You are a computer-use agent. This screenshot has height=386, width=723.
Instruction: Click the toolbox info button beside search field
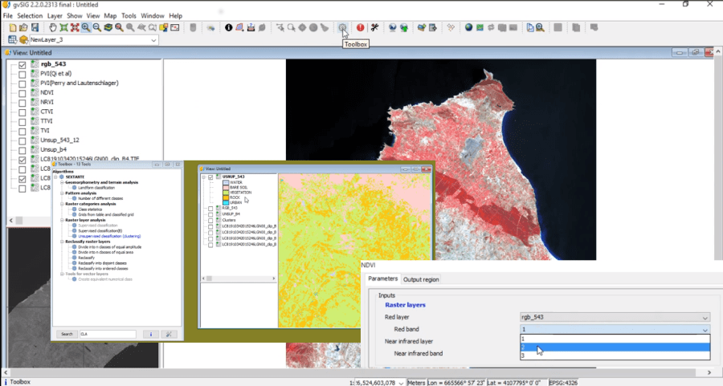click(150, 334)
